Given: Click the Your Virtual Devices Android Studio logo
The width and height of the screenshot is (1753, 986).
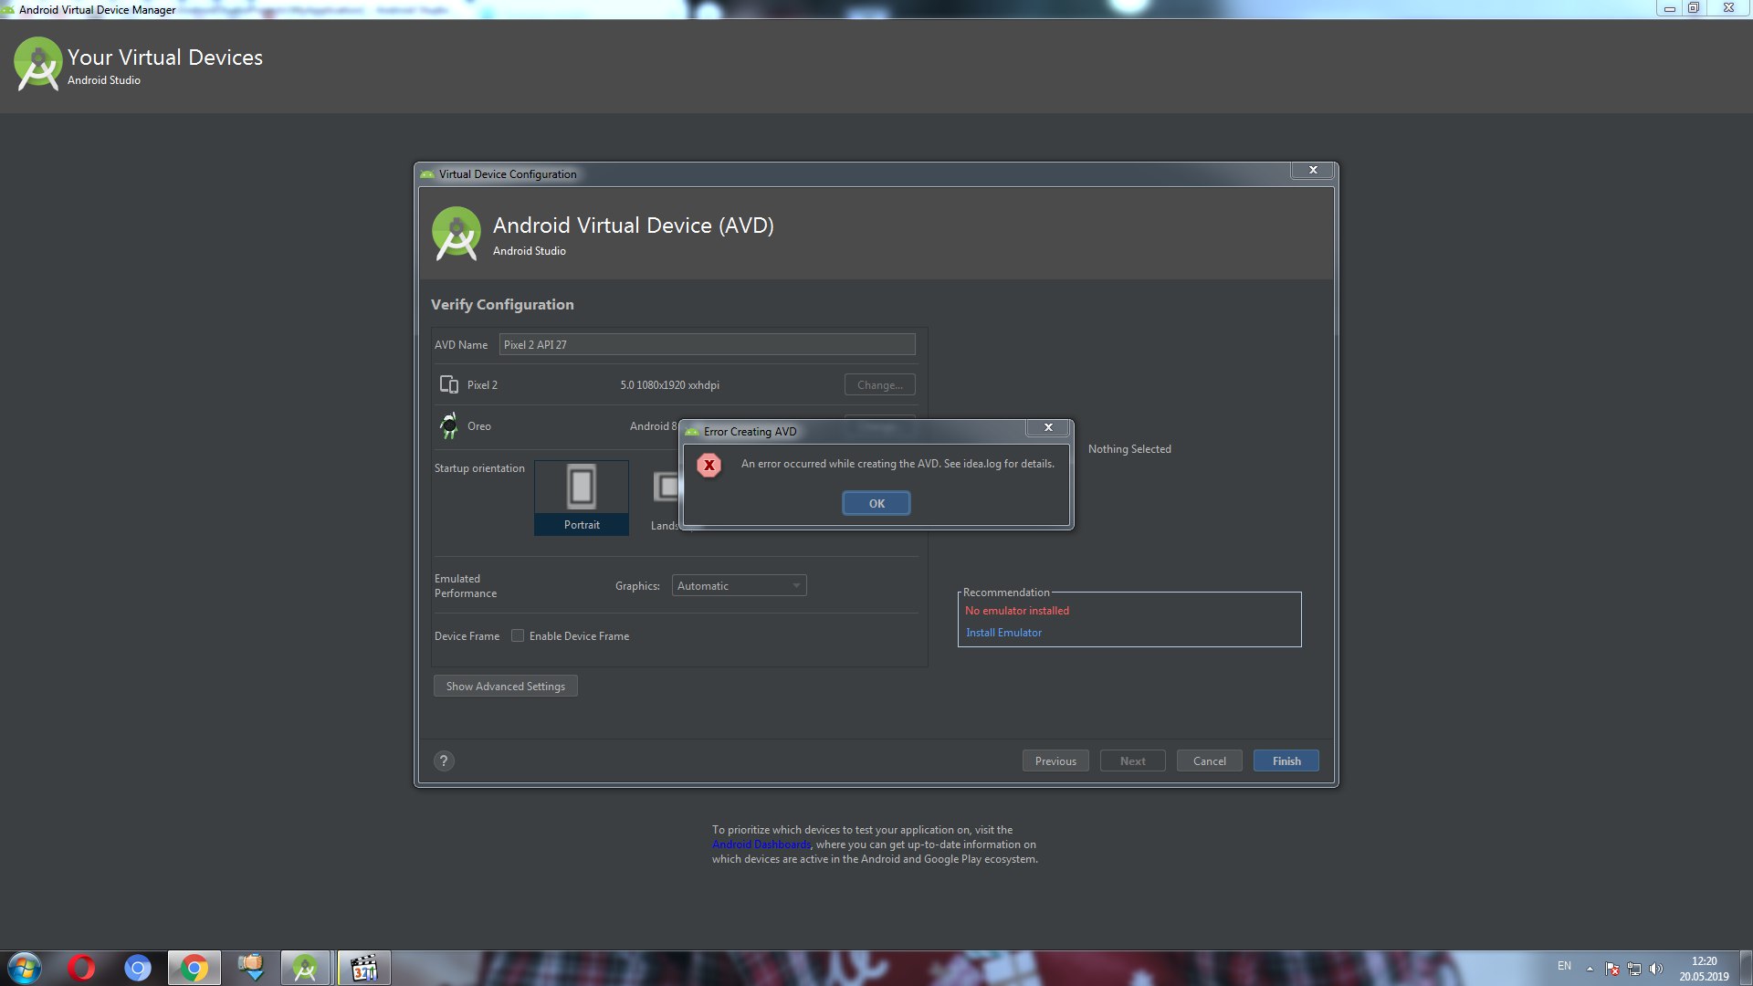Looking at the screenshot, I should [x=38, y=64].
